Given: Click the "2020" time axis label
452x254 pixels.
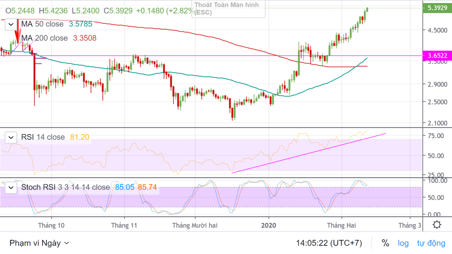Looking at the screenshot, I should pyautogui.click(x=268, y=225).
